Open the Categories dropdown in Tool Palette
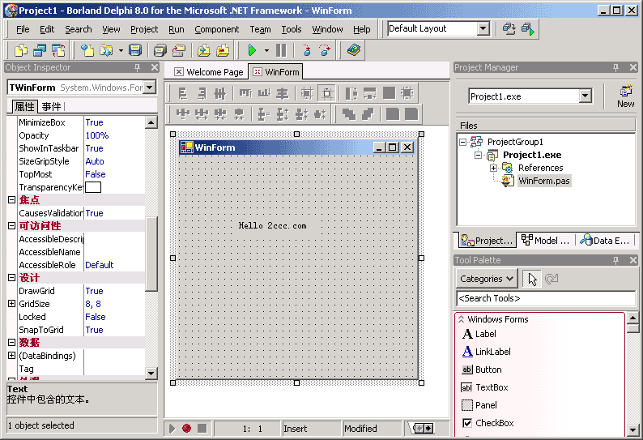The image size is (643, 440). tap(487, 279)
